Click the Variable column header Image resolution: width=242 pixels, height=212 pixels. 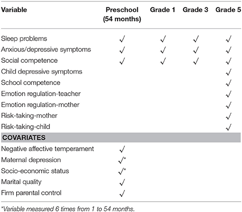[x=14, y=10]
